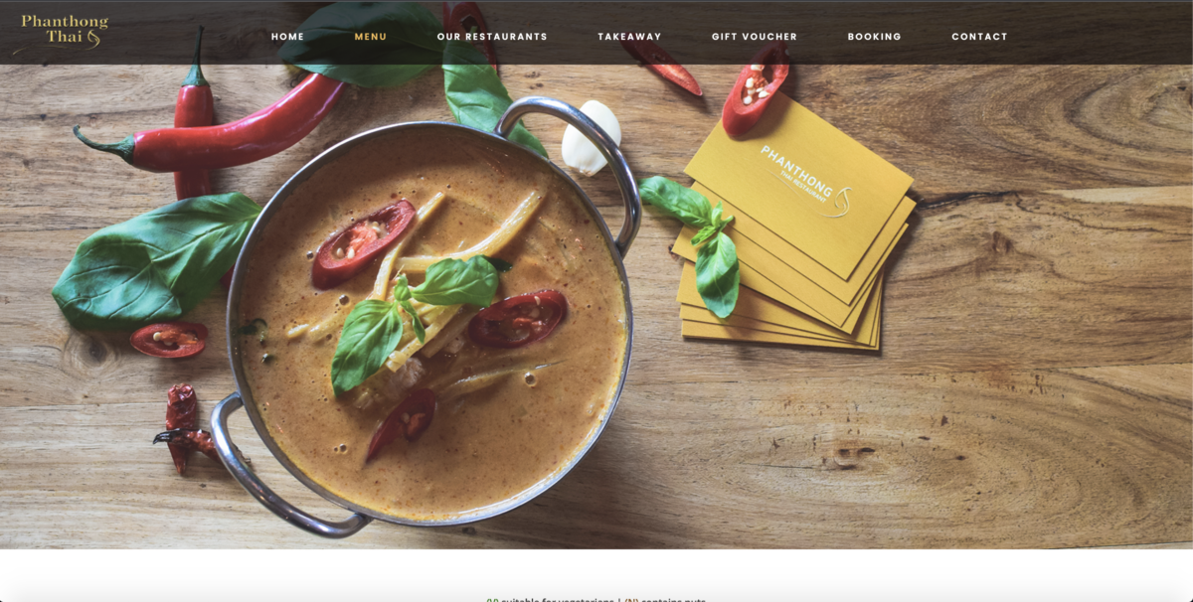The width and height of the screenshot is (1193, 602).
Task: Select TAKEAWAY in the navigation bar
Action: (x=629, y=37)
